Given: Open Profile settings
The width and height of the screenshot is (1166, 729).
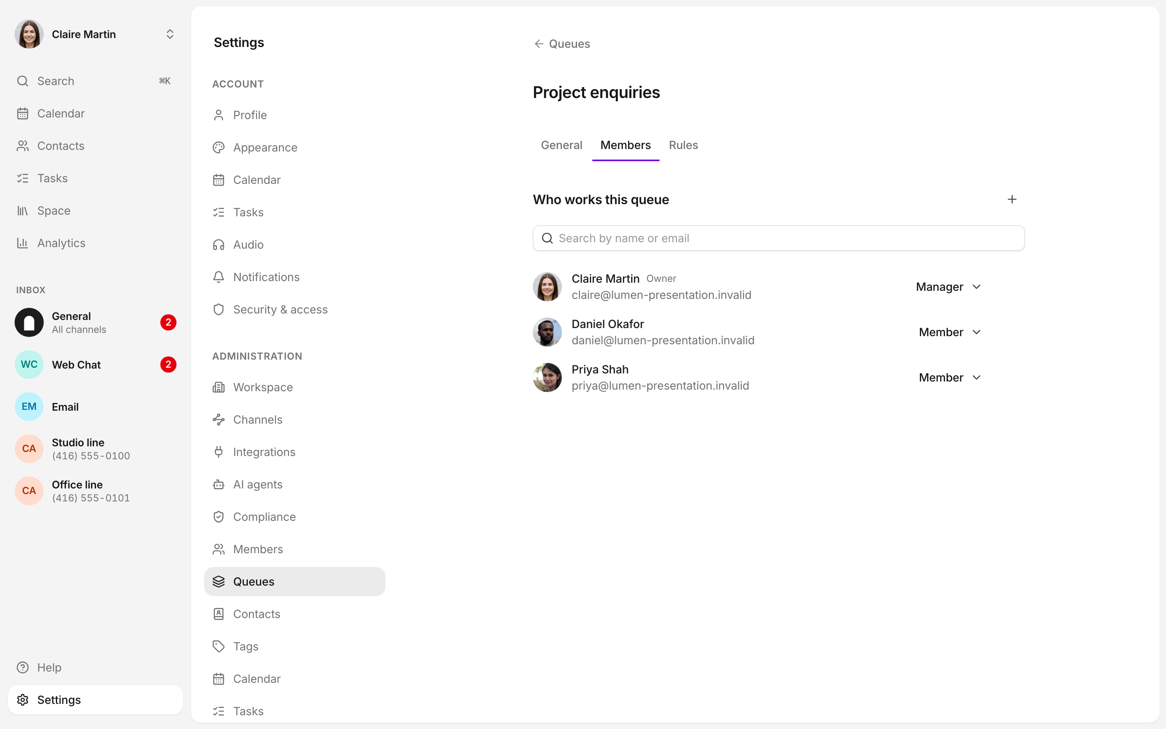Looking at the screenshot, I should click(x=294, y=115).
